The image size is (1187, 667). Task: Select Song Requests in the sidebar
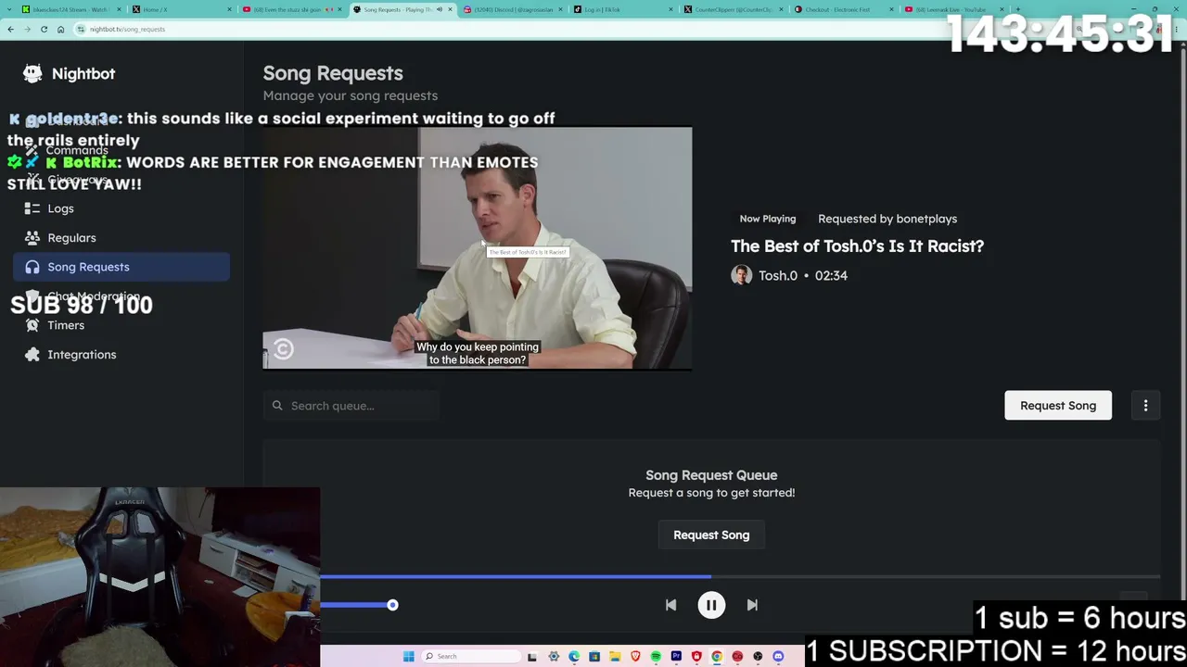121,267
